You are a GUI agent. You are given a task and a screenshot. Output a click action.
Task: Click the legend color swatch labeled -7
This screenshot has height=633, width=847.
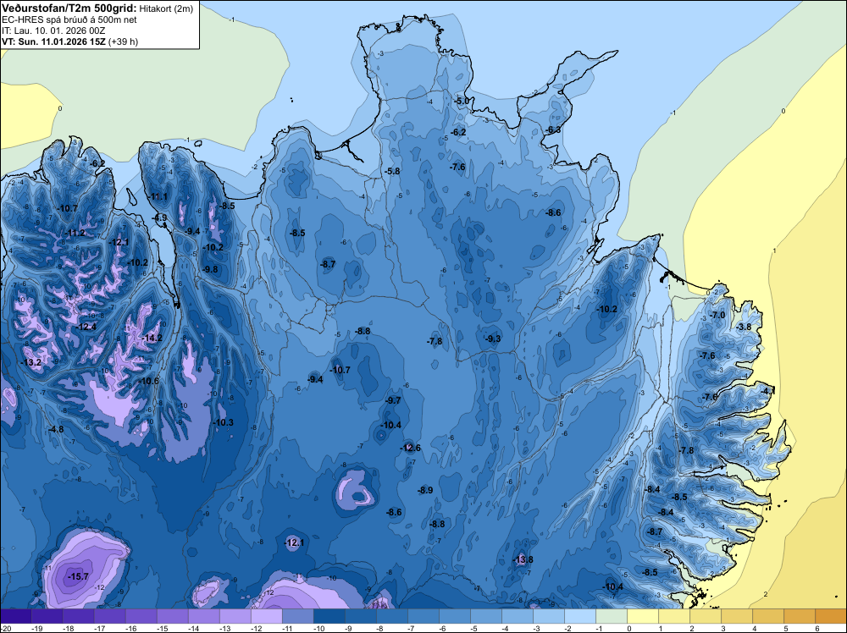point(423,616)
